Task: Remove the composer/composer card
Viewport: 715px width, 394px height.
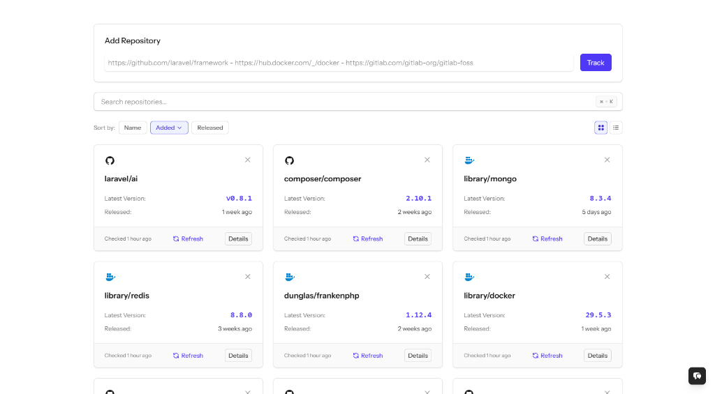Action: pos(427,160)
